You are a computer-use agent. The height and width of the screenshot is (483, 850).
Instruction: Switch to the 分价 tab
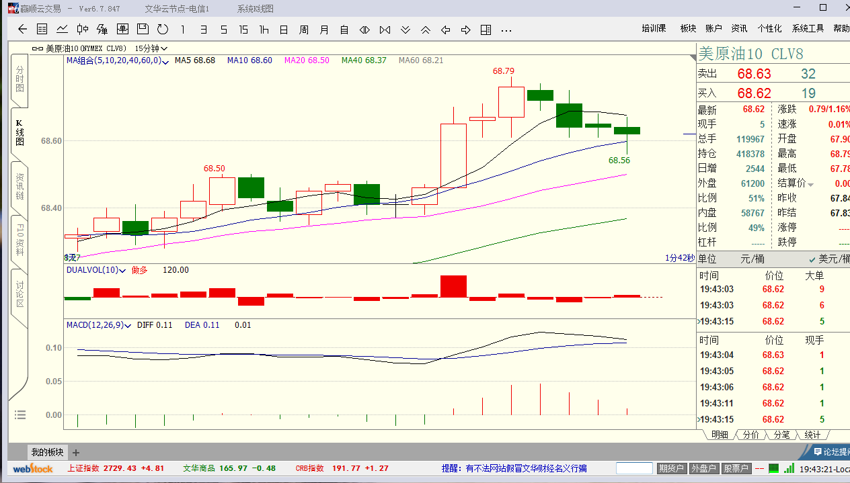point(750,435)
